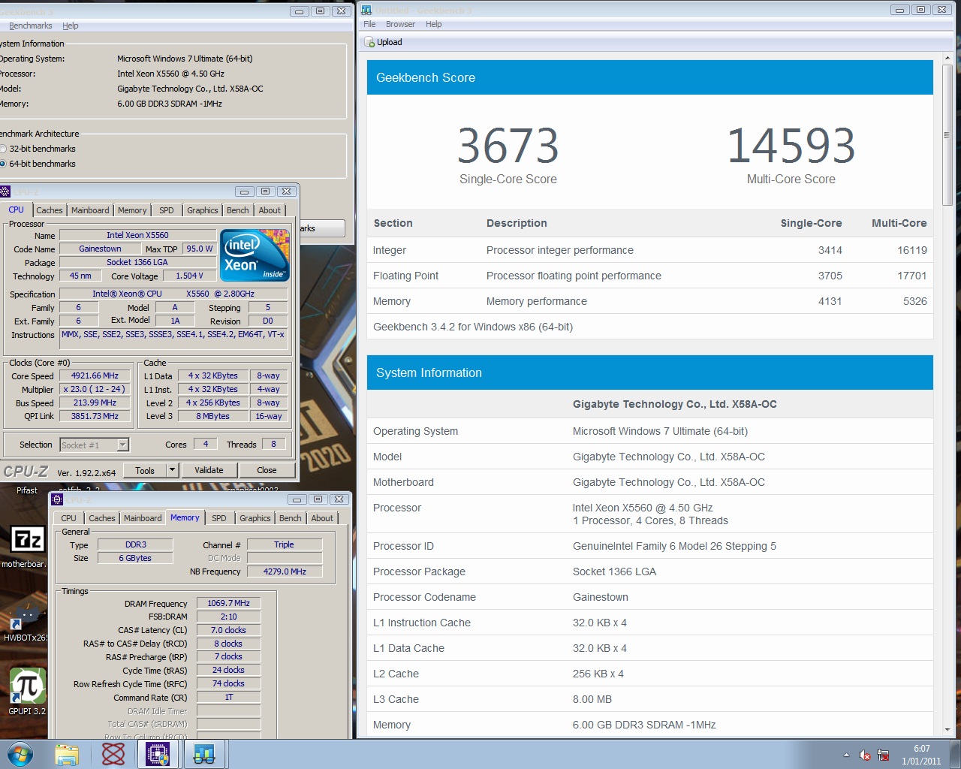Open Help menu in left Geekbench window
The width and height of the screenshot is (961, 769).
[x=71, y=26]
